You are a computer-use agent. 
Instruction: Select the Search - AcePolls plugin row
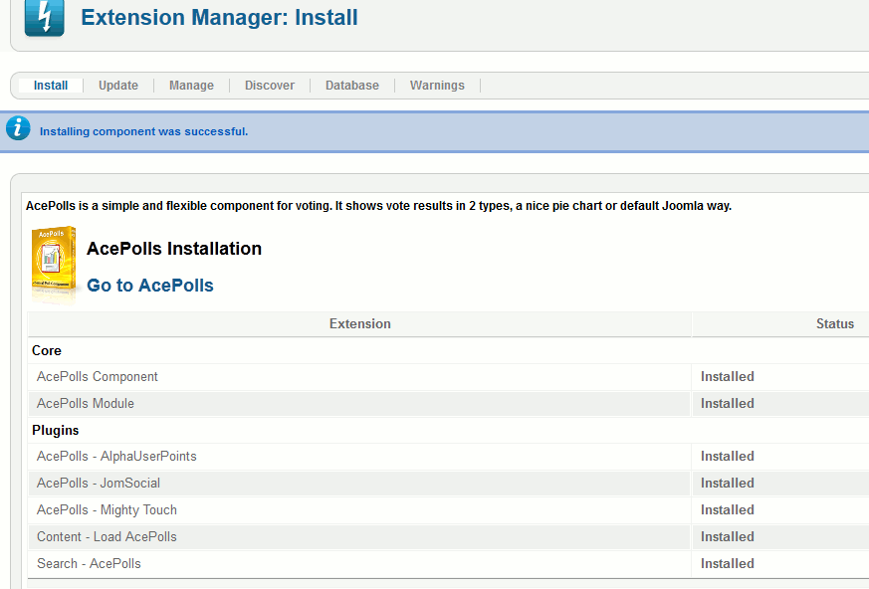coord(89,564)
